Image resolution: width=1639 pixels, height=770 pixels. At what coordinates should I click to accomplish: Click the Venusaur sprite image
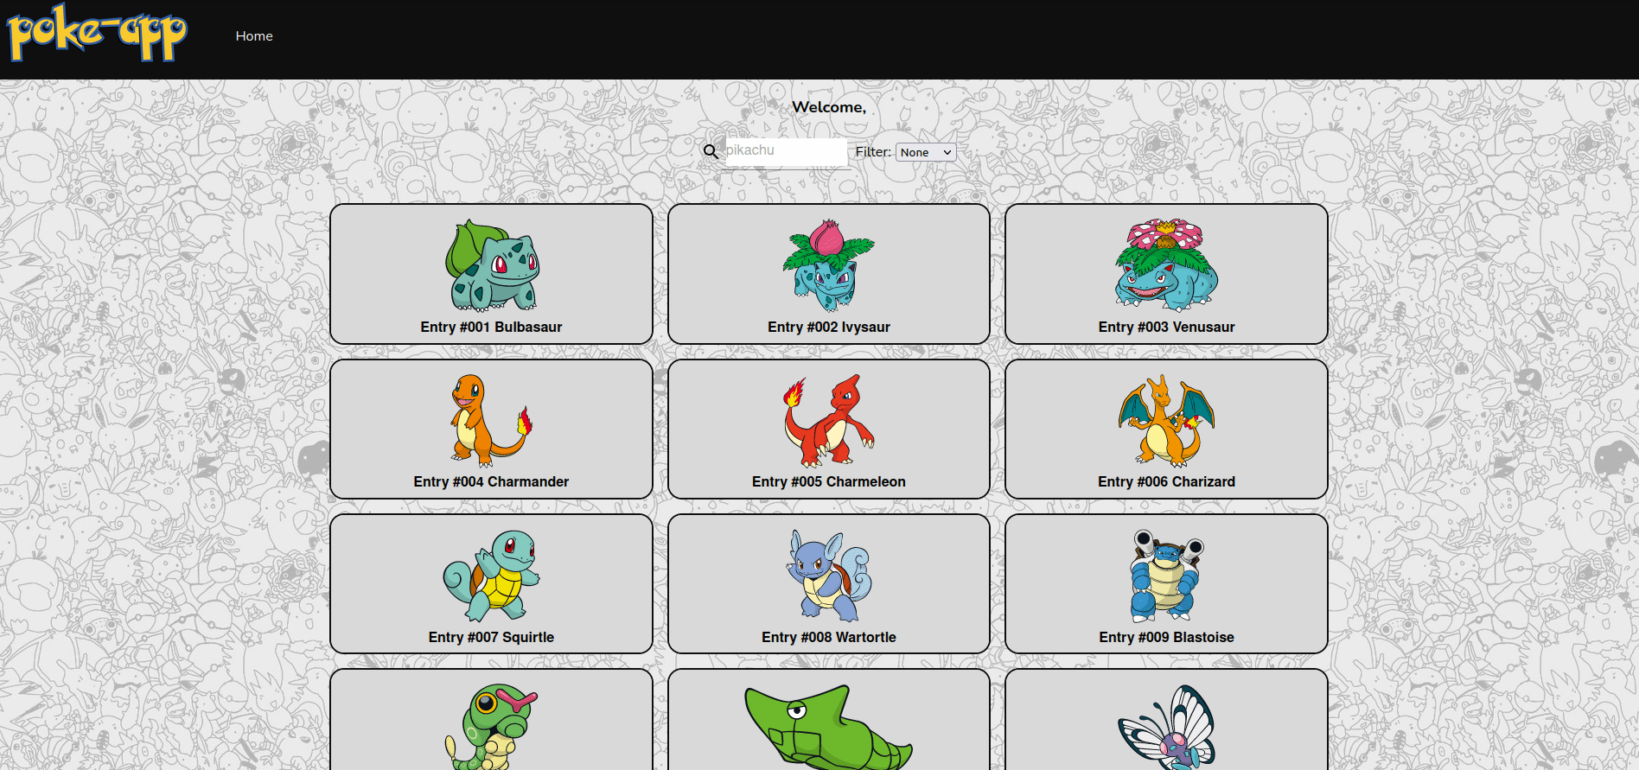(x=1167, y=264)
